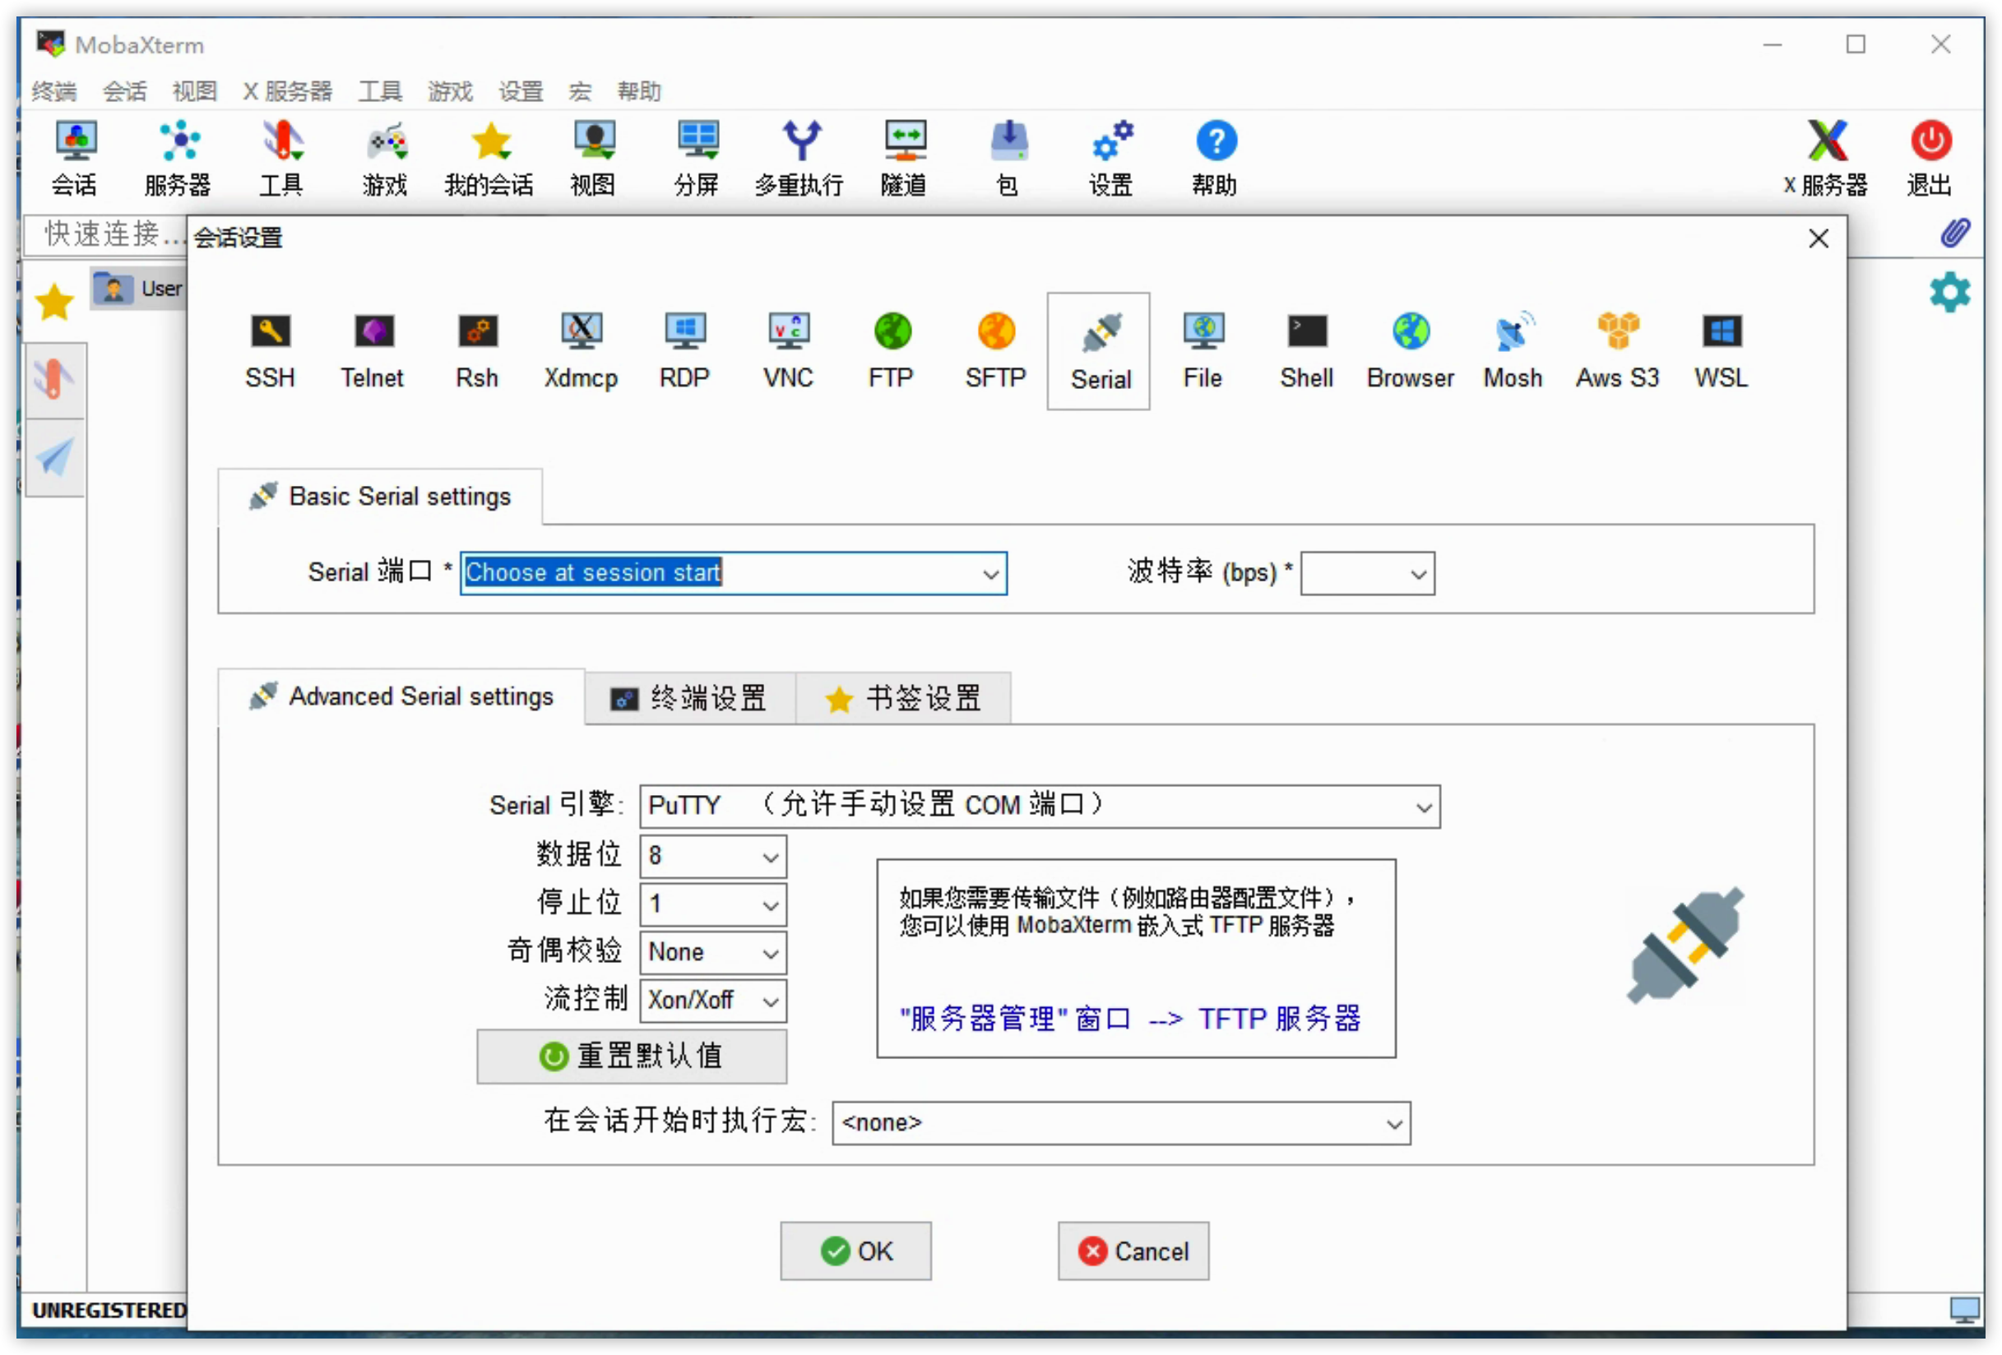2002x1355 pixels.
Task: Click the red 退出 power icon
Action: 1930,159
